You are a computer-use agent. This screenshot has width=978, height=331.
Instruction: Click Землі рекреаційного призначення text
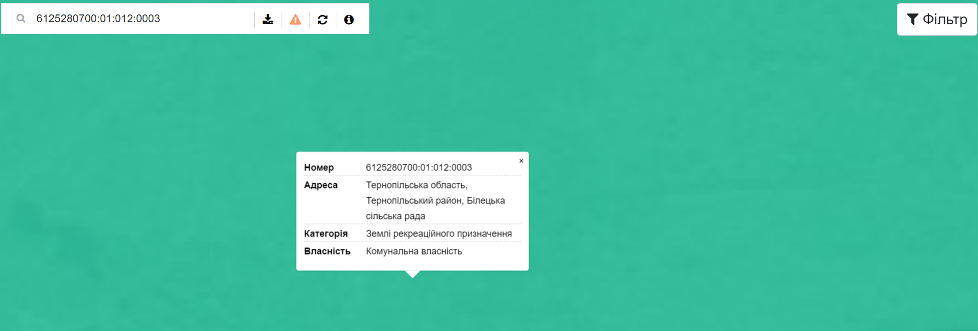click(x=439, y=233)
